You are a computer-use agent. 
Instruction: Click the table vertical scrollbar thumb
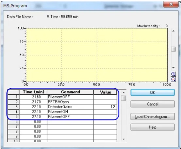coord(123,98)
